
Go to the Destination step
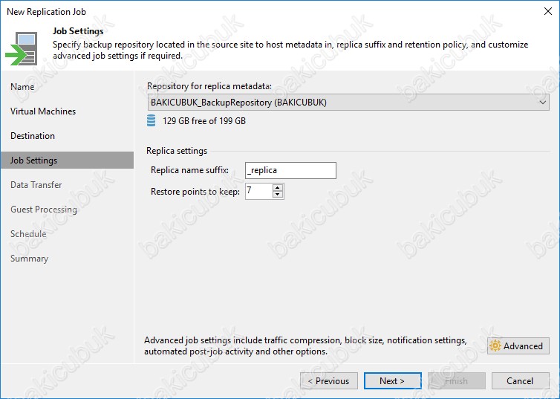pyautogui.click(x=33, y=136)
